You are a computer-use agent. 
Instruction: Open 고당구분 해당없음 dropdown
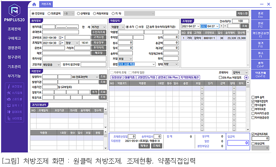click(51, 65)
